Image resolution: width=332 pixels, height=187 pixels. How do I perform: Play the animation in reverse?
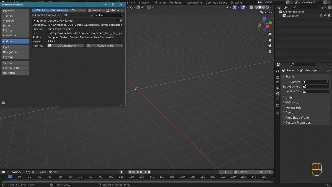[x=138, y=172]
